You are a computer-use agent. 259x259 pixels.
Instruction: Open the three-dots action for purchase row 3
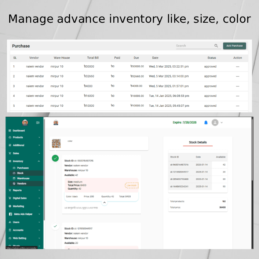[x=237, y=86]
